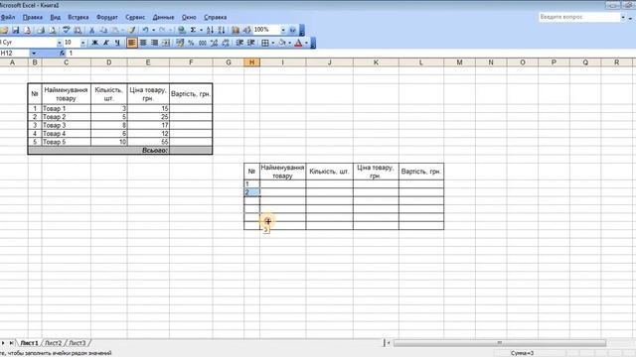Increase indent icon
The image size is (636, 357).
(251, 43)
